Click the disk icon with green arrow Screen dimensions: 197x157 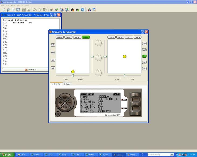(x=67, y=10)
